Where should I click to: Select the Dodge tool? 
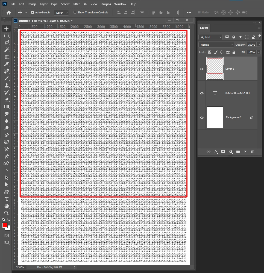[7, 128]
